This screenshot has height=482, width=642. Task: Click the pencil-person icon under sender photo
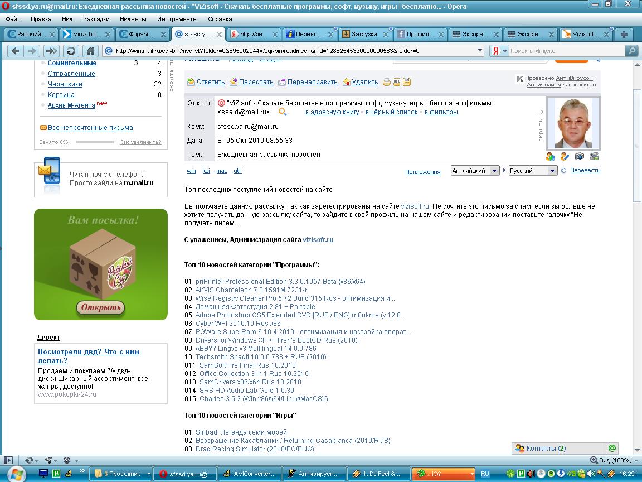(565, 156)
